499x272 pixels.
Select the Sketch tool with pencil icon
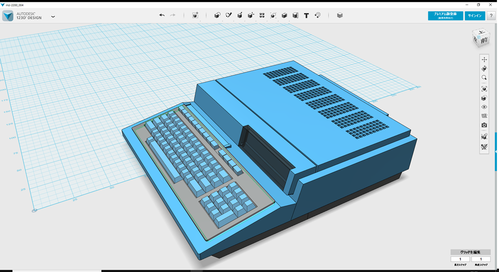[229, 16]
